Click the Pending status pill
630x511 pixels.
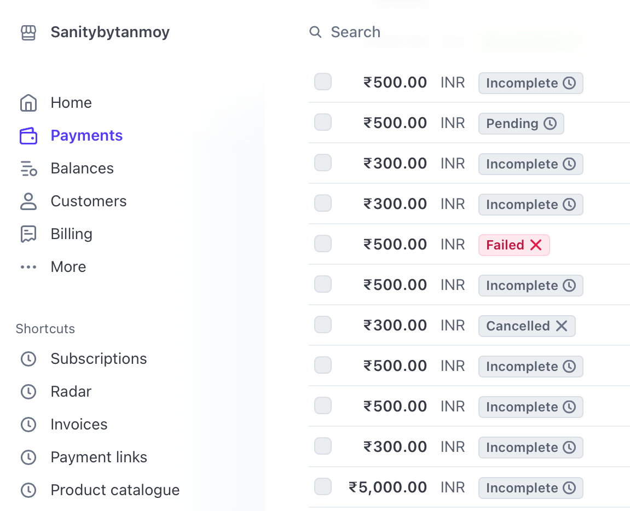pyautogui.click(x=521, y=123)
